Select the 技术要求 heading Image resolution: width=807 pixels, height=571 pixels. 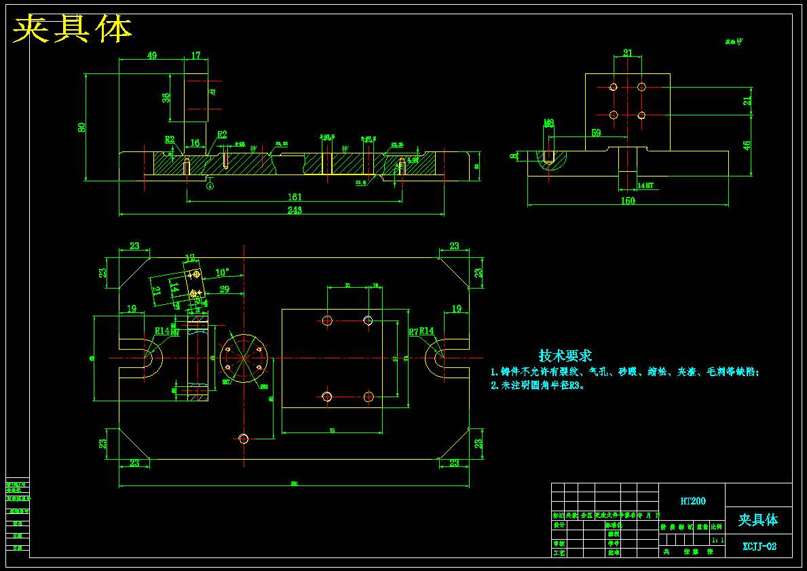tap(565, 356)
